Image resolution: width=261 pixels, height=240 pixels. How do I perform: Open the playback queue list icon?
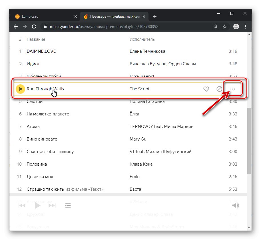pos(68,206)
